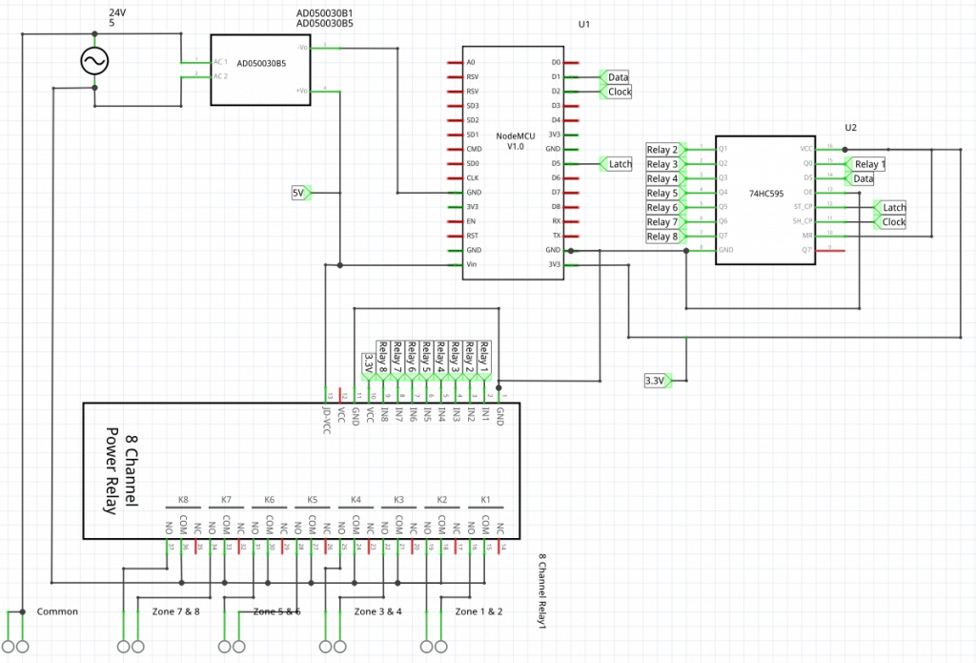Click the Zone 7 & 8 label

tap(176, 611)
